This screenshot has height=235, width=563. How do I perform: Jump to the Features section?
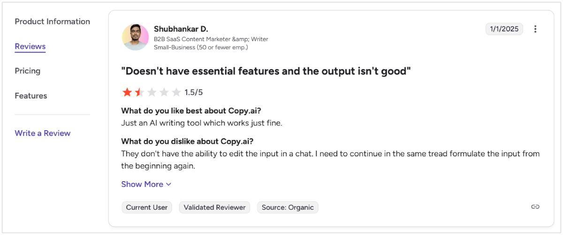(31, 95)
